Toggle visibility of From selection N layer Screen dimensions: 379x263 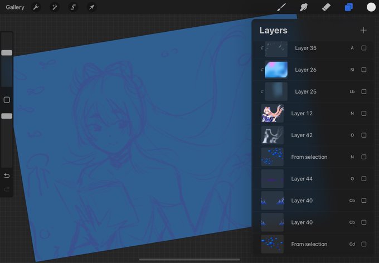(364, 157)
